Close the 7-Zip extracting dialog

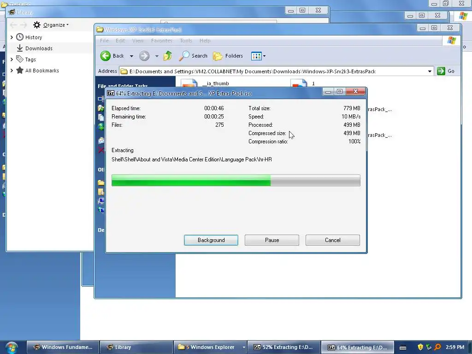(x=355, y=92)
